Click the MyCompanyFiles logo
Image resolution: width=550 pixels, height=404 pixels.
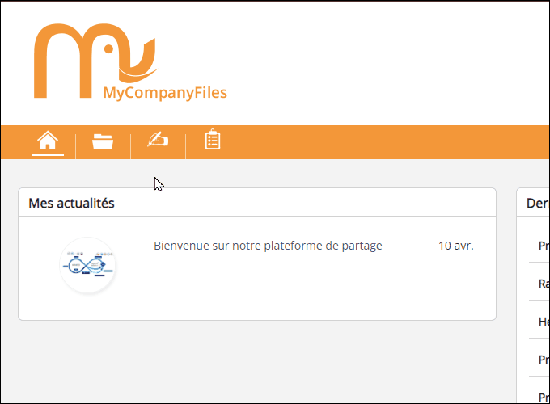coord(130,62)
